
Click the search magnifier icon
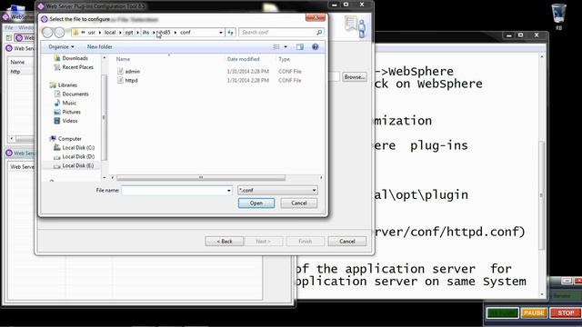coord(319,33)
